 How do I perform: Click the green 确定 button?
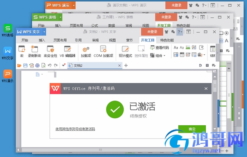point(192,129)
